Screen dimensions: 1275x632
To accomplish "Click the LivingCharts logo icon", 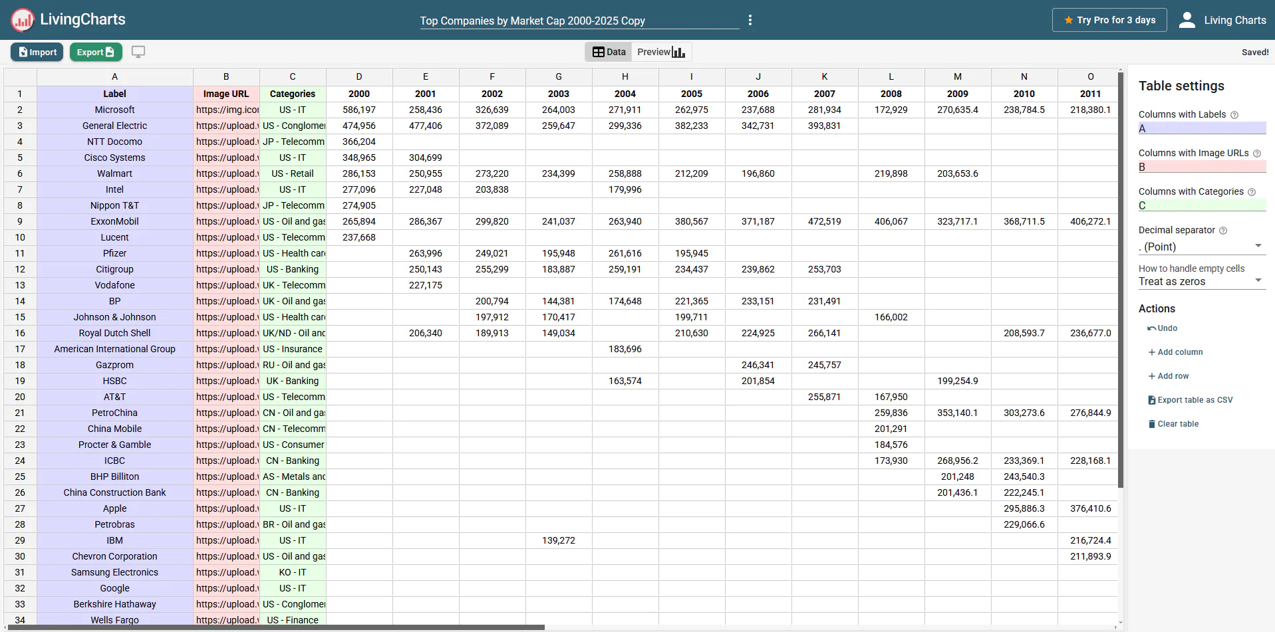I will 23,20.
